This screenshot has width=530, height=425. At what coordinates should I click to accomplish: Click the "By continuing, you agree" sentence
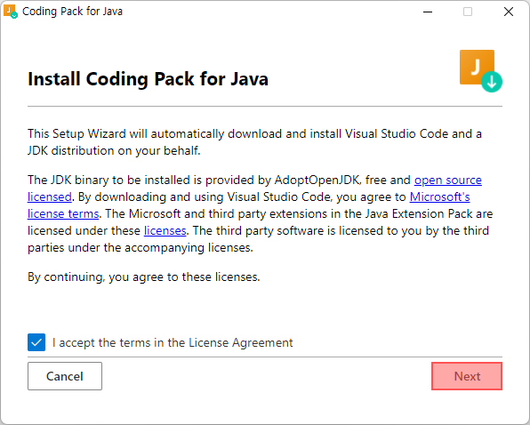pos(144,277)
